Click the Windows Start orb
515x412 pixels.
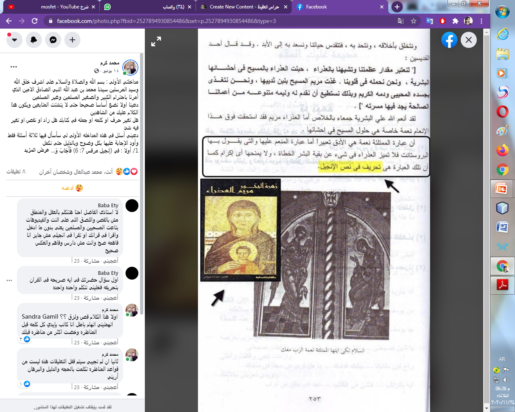503,12
